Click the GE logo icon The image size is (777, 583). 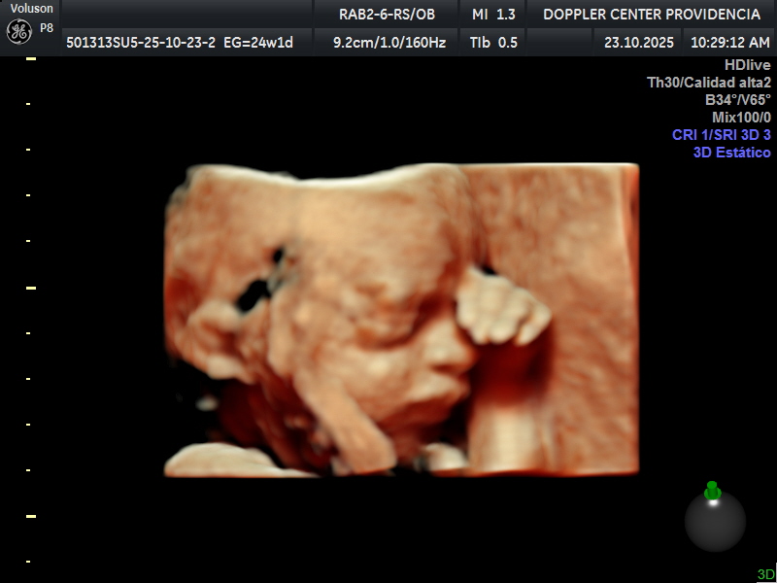[18, 31]
